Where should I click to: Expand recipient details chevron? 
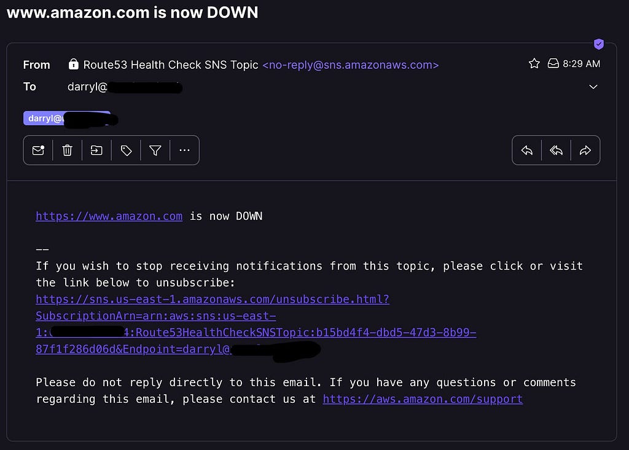593,87
